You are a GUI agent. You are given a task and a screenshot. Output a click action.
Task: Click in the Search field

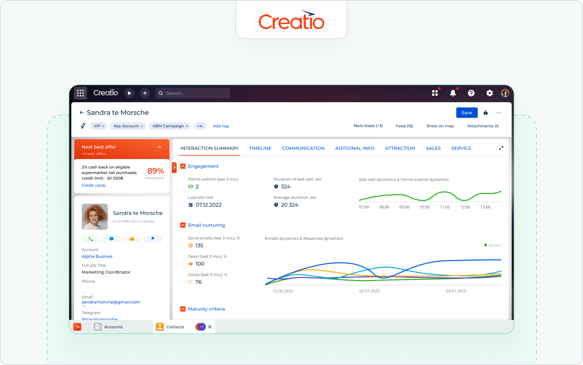pyautogui.click(x=192, y=93)
